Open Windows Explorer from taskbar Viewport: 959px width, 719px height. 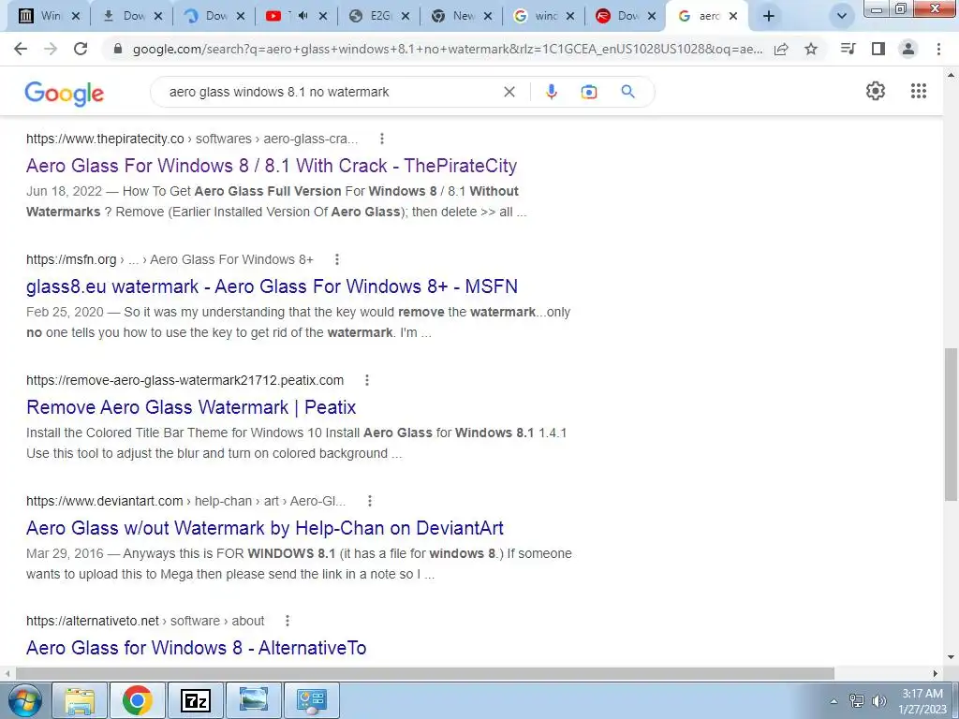click(81, 700)
